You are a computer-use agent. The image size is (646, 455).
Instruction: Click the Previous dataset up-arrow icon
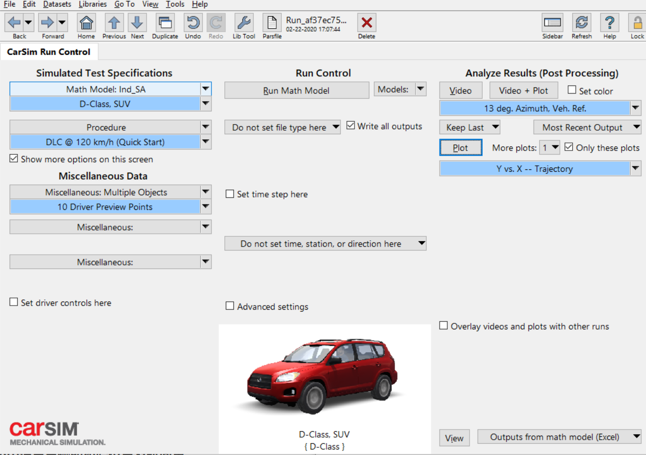[x=114, y=22]
